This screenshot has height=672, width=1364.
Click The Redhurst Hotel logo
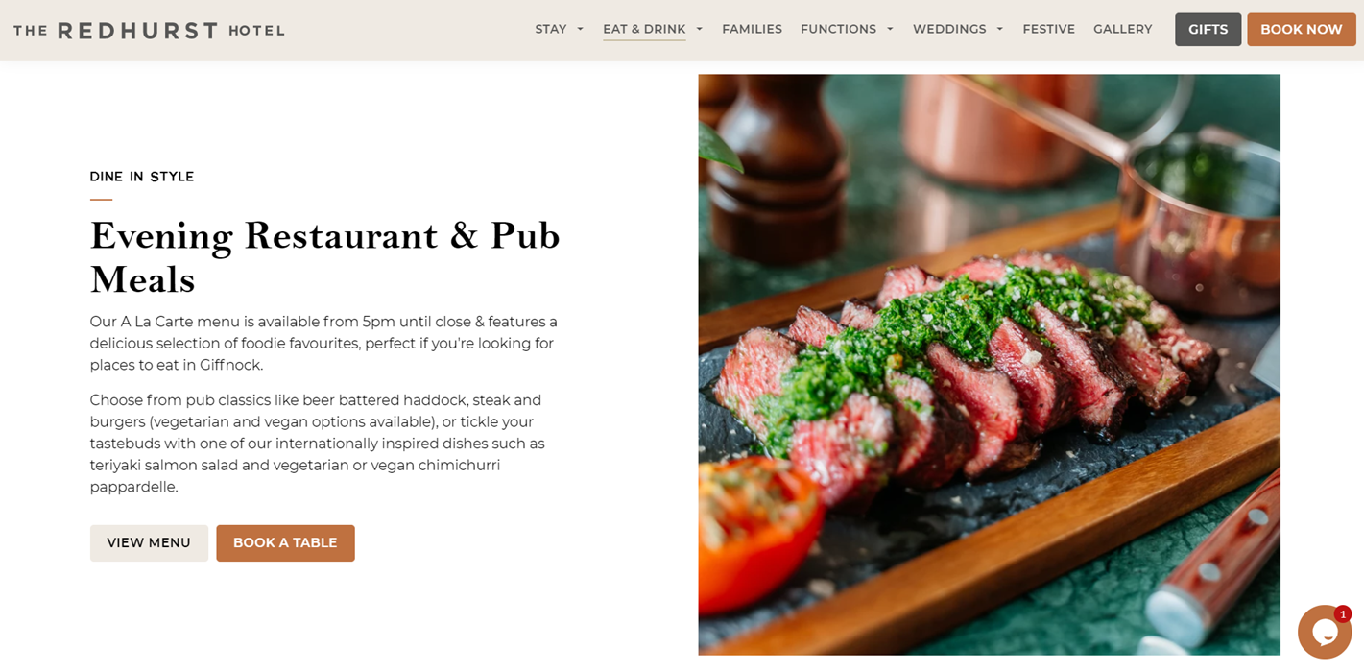point(149,31)
